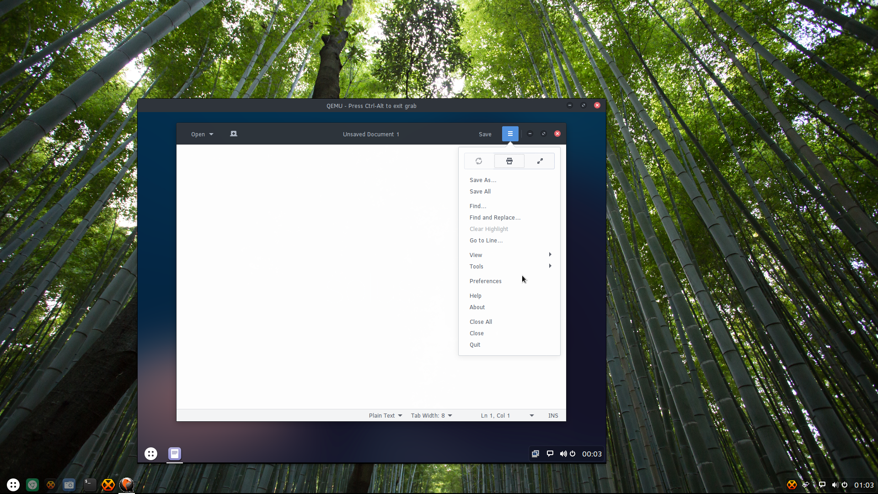
Task: Click the orange hexagon icon in host tray
Action: pyautogui.click(x=792, y=485)
